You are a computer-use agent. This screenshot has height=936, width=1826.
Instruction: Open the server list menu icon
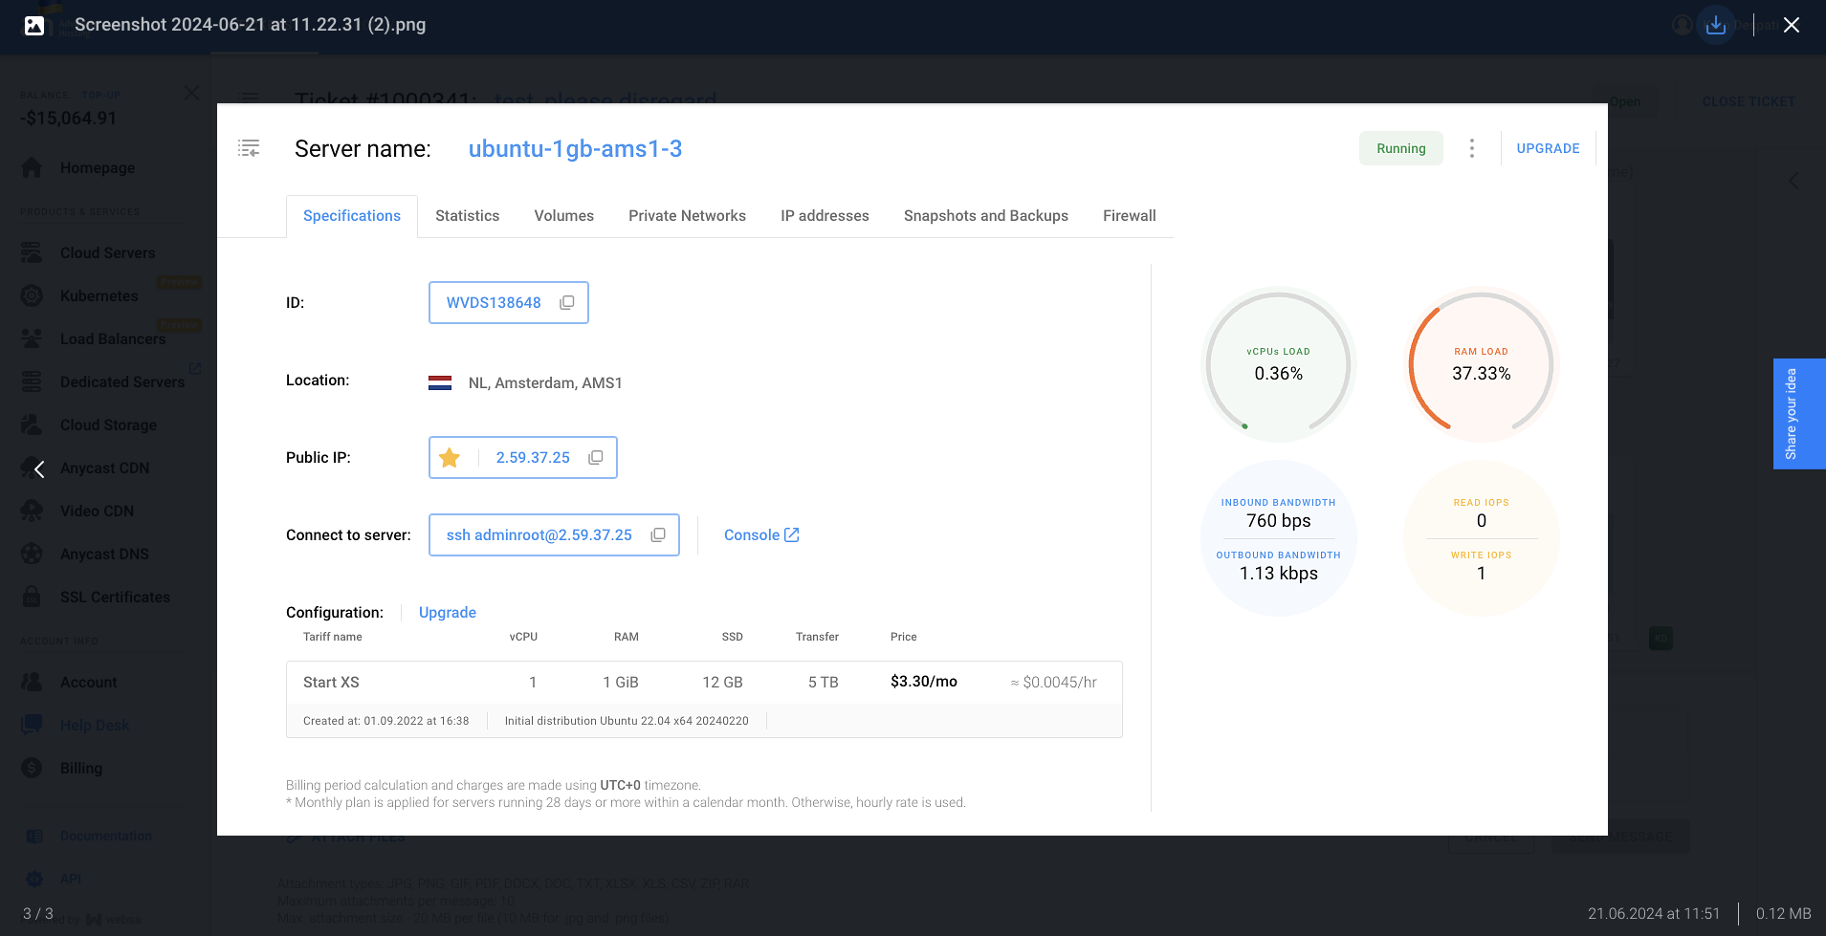pos(249,148)
